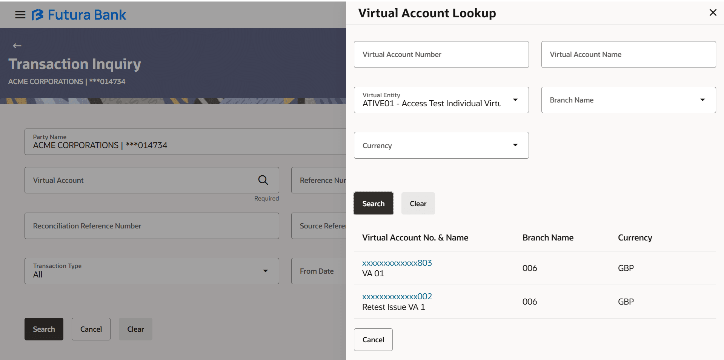The image size is (724, 360).
Task: Click 'ACME CORPORATIONS | ***014734' under the page title
Action: (x=67, y=81)
